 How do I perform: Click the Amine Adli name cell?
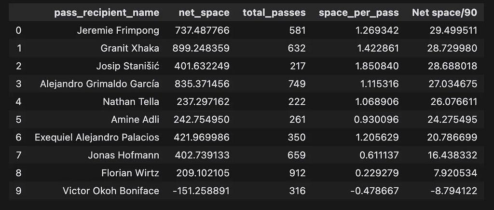point(135,120)
